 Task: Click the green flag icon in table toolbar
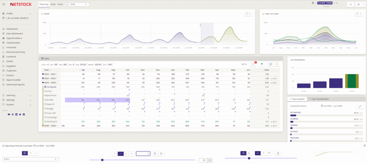[x=262, y=64]
